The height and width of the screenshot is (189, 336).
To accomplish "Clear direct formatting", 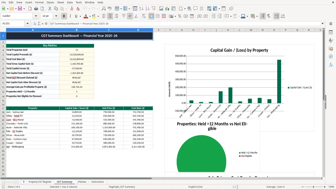I will click(78, 9).
